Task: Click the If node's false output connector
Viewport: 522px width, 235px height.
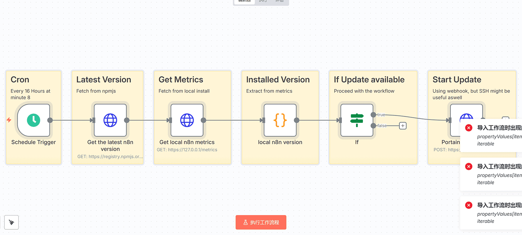Action: click(373, 126)
